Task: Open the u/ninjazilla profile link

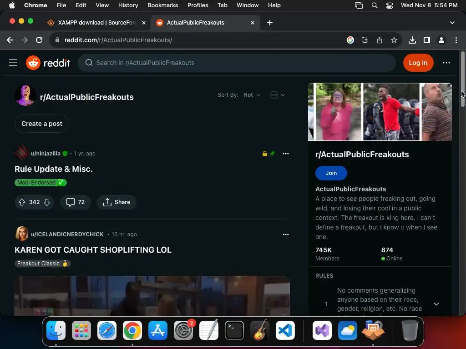Action: (x=46, y=154)
